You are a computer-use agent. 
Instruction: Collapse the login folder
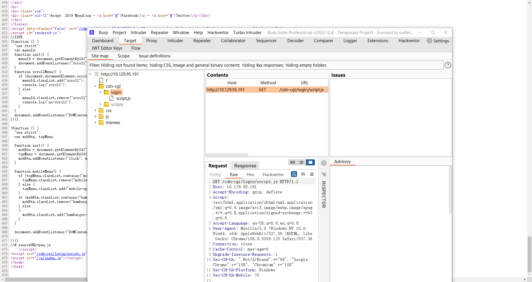100,92
